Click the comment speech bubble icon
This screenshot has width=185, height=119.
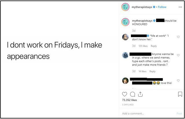133,94
